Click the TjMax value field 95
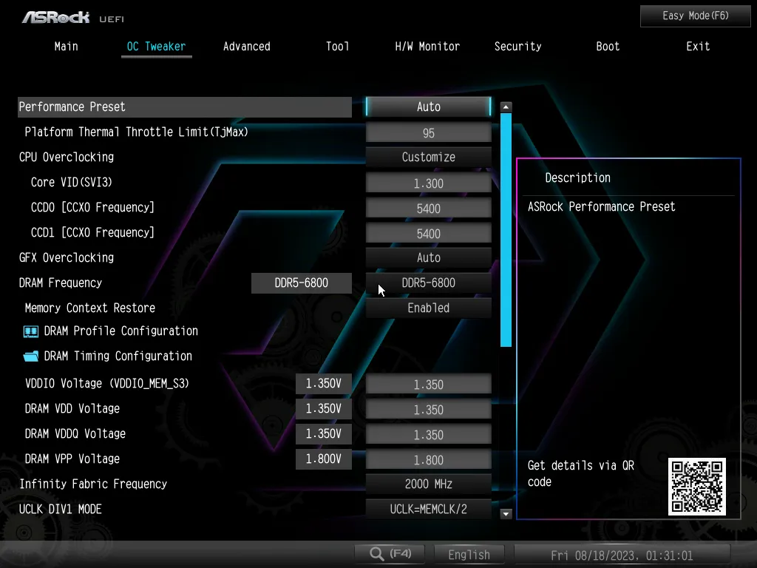This screenshot has width=757, height=568. tap(429, 132)
